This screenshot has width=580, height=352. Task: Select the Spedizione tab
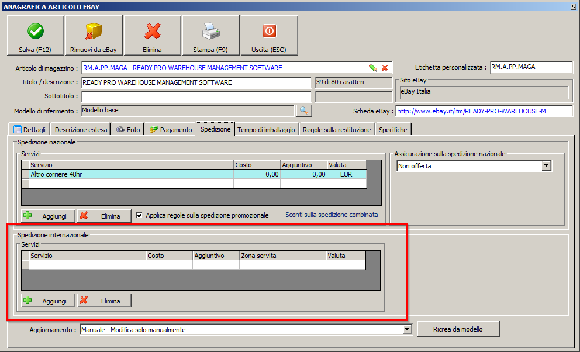[215, 129]
